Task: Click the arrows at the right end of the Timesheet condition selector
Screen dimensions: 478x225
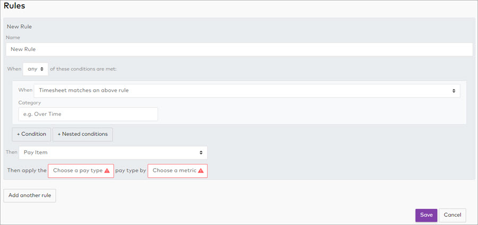Action: point(454,91)
